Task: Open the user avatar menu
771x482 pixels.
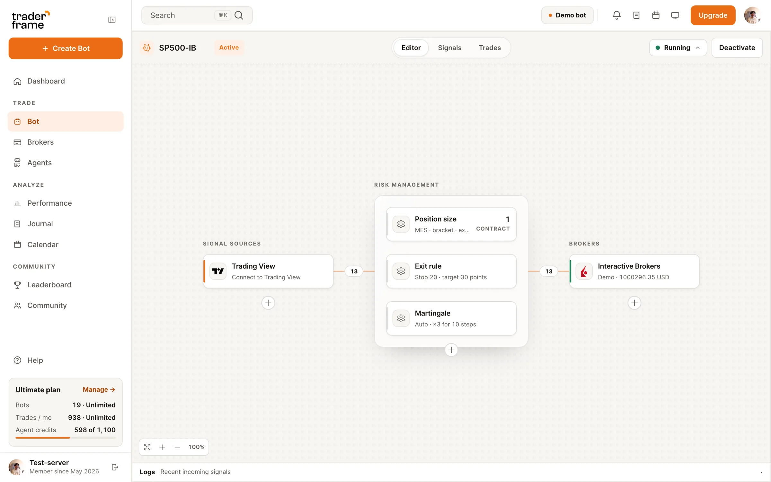Action: coord(752,15)
